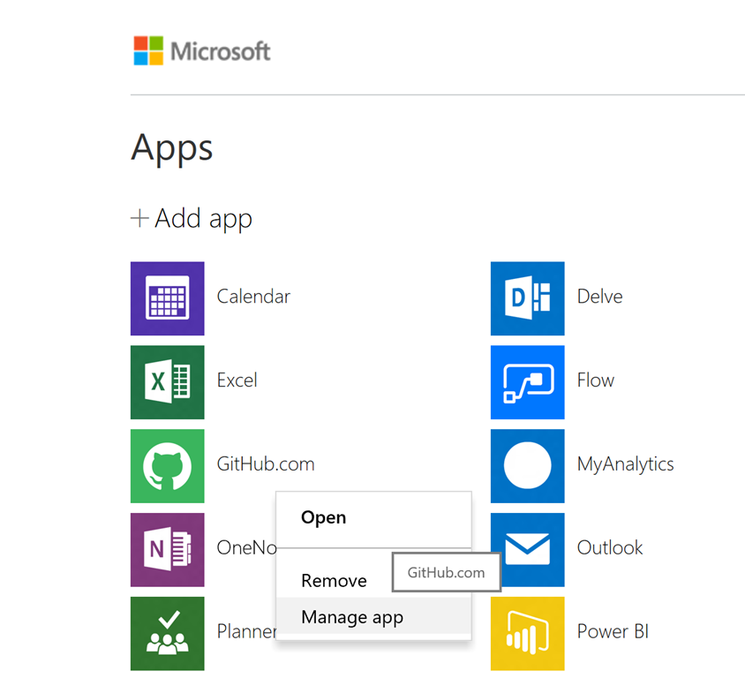Viewport: 745px width, 678px height.
Task: Launch the yellow Power BI tile icon
Action: (527, 633)
